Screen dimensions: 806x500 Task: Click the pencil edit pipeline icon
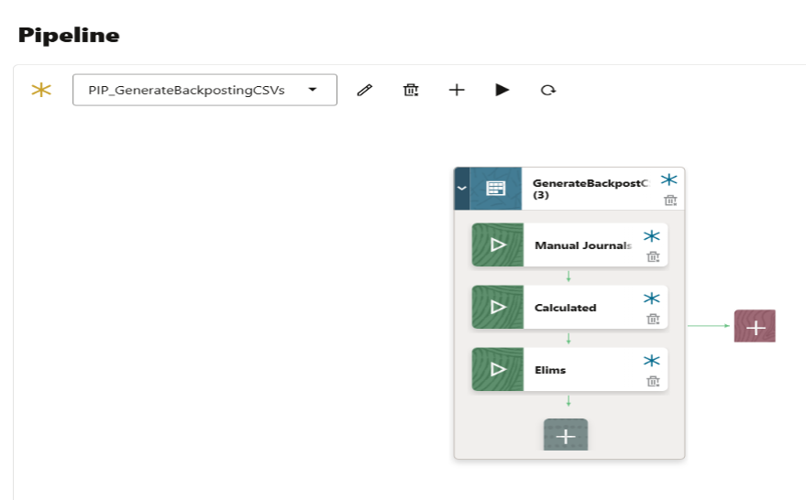click(x=364, y=91)
